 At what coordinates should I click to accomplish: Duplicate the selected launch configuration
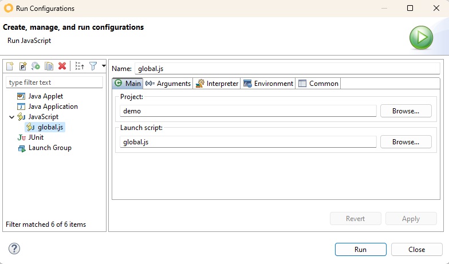click(49, 66)
